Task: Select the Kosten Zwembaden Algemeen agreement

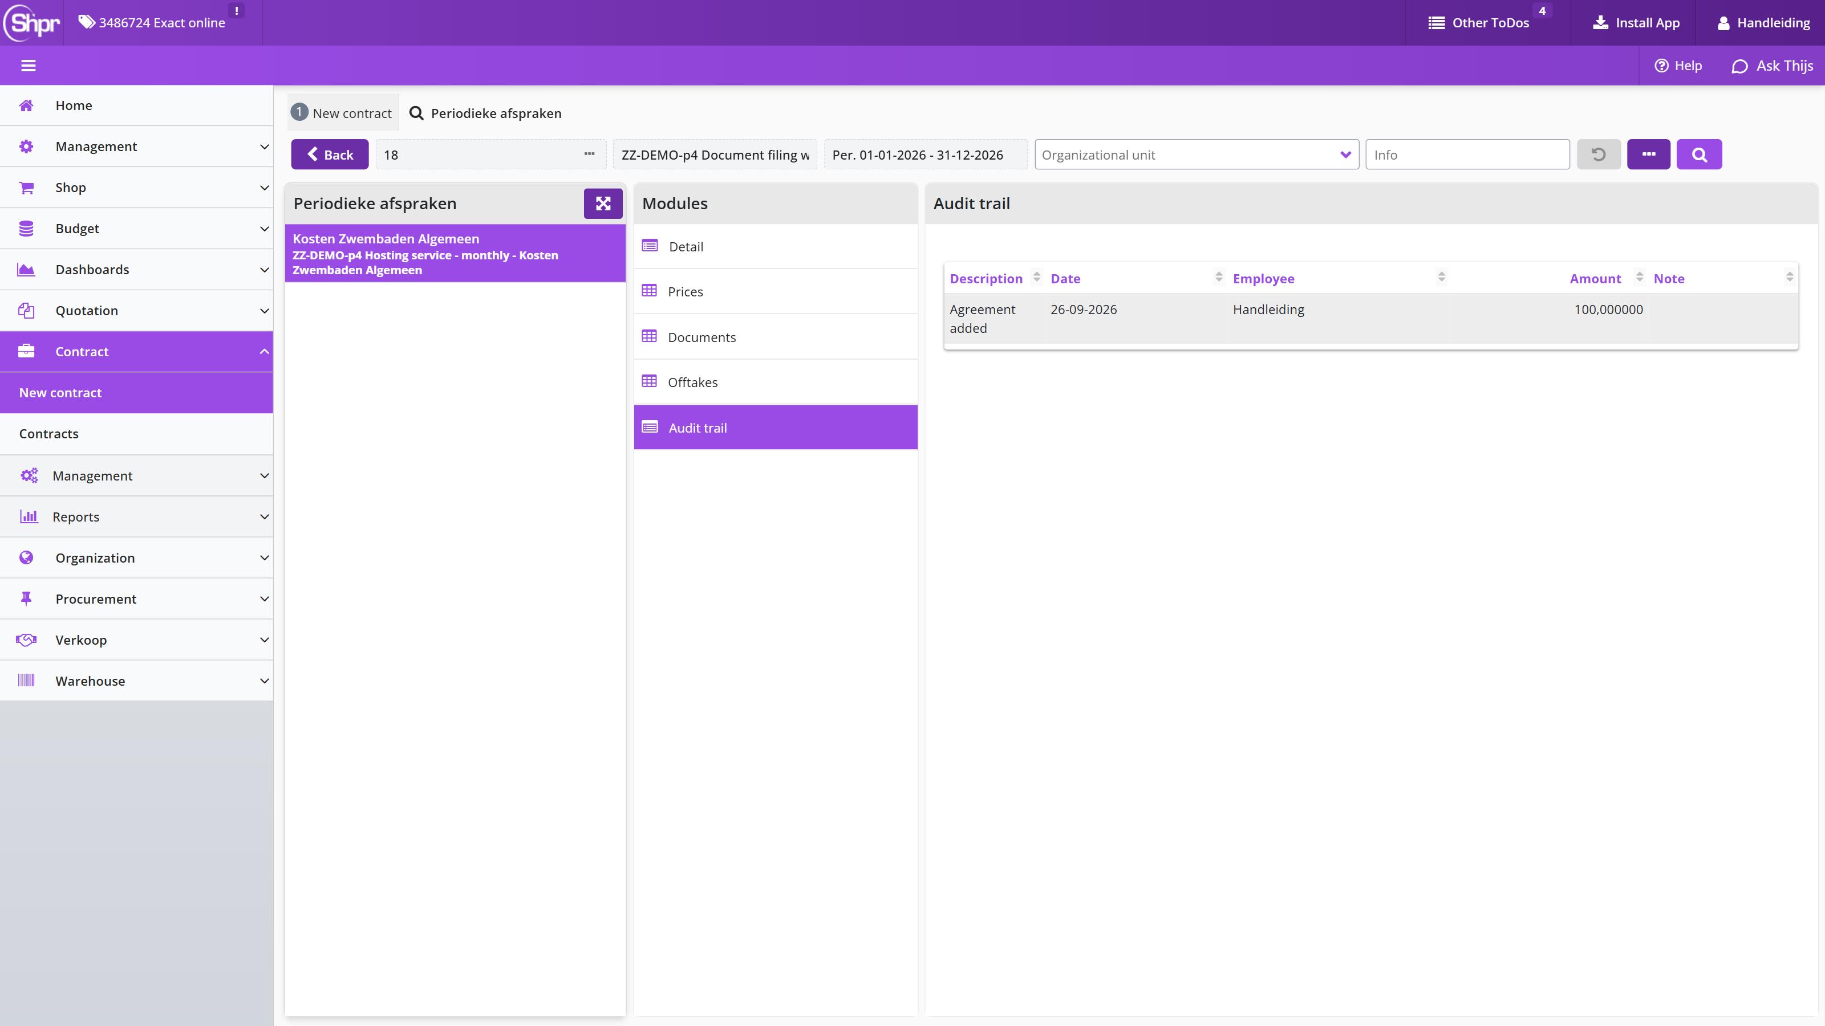Action: pyautogui.click(x=455, y=254)
